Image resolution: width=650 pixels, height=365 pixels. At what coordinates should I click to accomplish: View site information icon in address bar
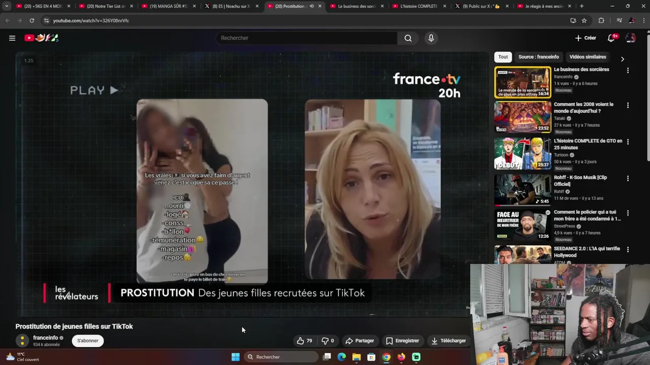pos(47,20)
